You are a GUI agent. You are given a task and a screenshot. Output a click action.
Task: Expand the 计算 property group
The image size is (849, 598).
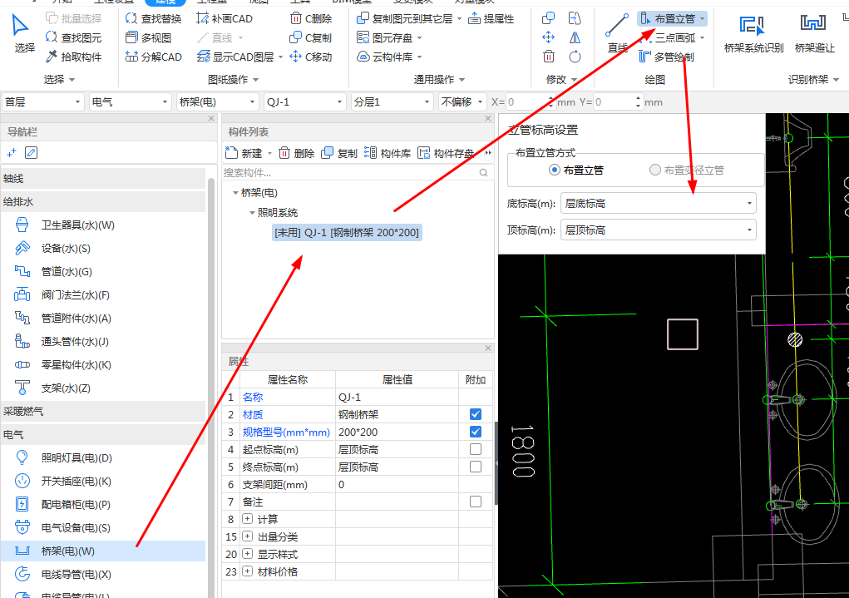(x=248, y=519)
